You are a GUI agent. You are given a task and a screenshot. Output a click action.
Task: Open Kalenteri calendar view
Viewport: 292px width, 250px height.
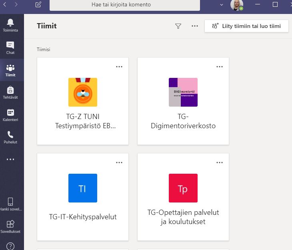(x=10, y=115)
